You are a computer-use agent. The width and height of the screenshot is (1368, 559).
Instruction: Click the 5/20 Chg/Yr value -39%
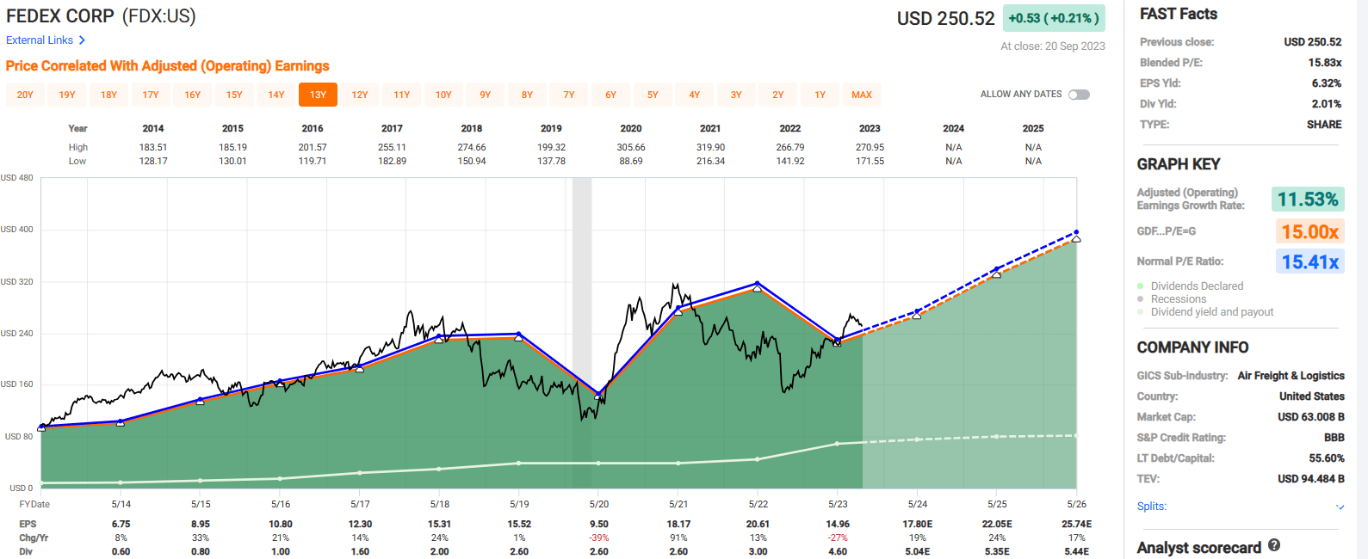(x=599, y=537)
